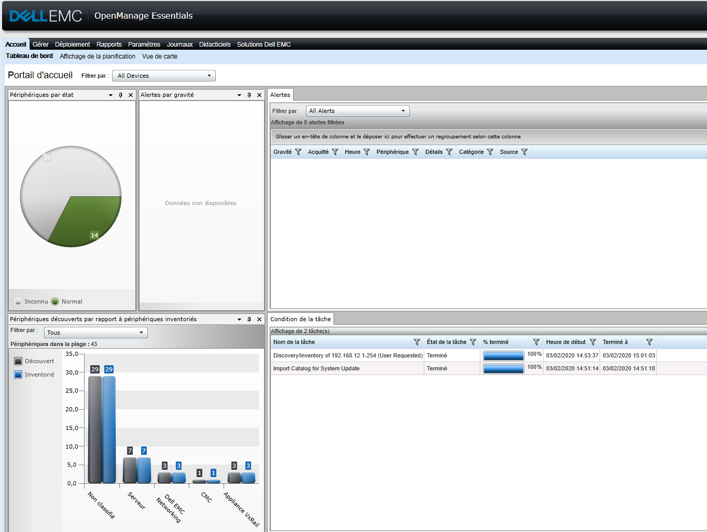
Task: Click Import Catalog task progress bar
Action: pos(504,368)
